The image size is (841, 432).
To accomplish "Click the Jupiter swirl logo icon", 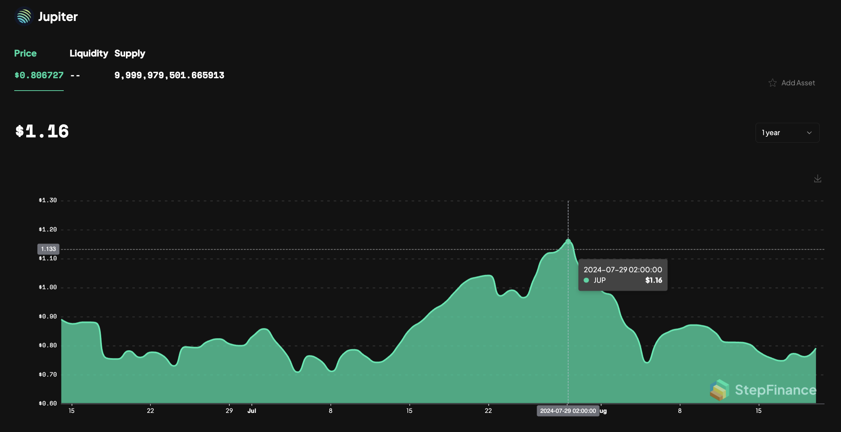I will (x=24, y=16).
